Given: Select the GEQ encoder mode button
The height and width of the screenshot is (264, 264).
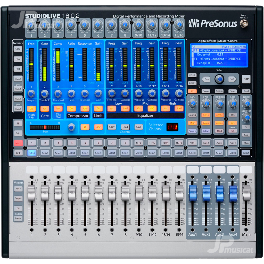Looking at the screenshot, I should coord(18,49).
